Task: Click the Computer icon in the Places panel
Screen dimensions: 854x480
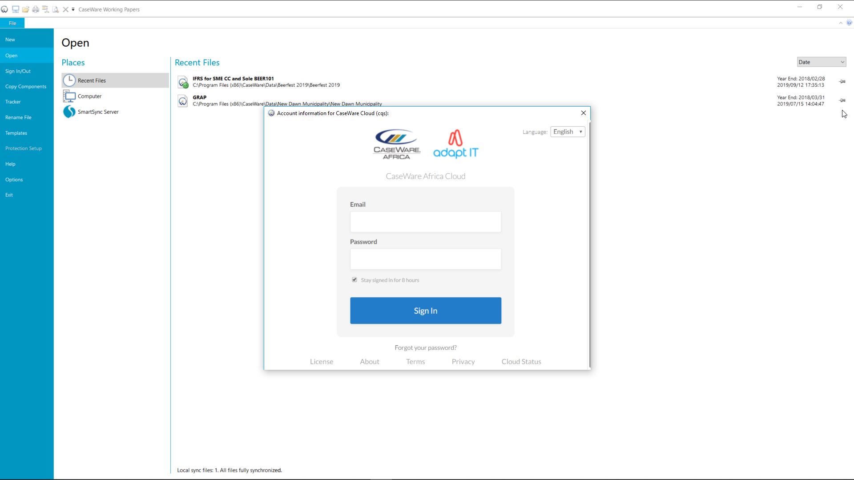Action: [69, 96]
